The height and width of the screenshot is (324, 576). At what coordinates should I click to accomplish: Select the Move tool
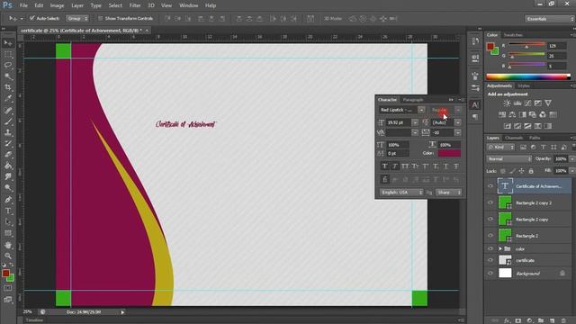(8, 43)
